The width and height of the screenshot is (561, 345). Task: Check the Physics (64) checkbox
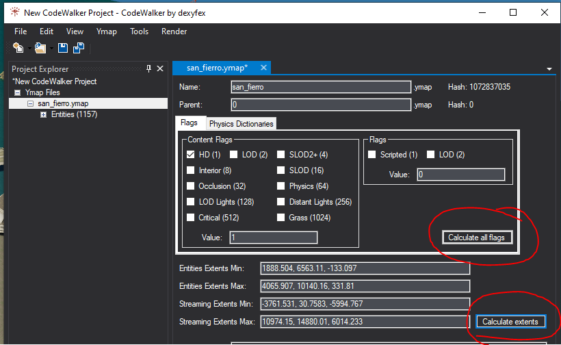tap(281, 186)
